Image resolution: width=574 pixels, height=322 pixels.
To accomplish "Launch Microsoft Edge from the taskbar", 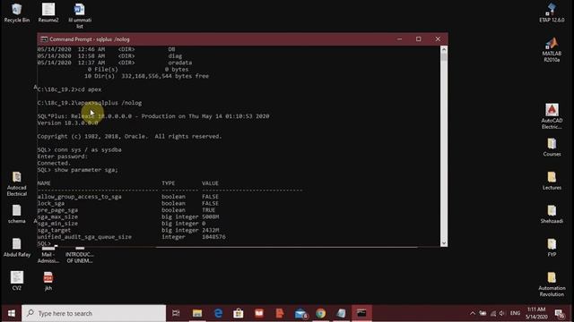I will click(x=218, y=313).
